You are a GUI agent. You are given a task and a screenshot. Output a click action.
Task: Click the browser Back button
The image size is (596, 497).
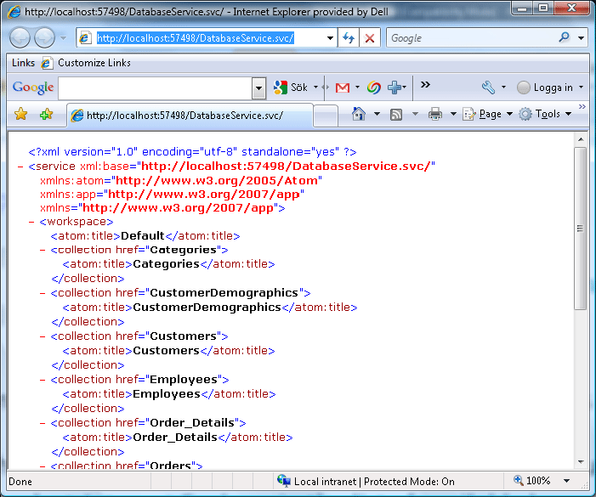coord(20,38)
